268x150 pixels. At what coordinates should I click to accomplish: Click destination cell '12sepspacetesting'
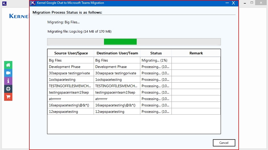tap(117, 112)
